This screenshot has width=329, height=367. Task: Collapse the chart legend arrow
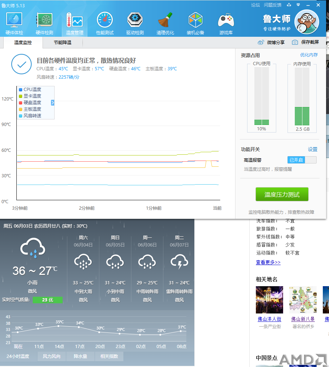(53, 103)
